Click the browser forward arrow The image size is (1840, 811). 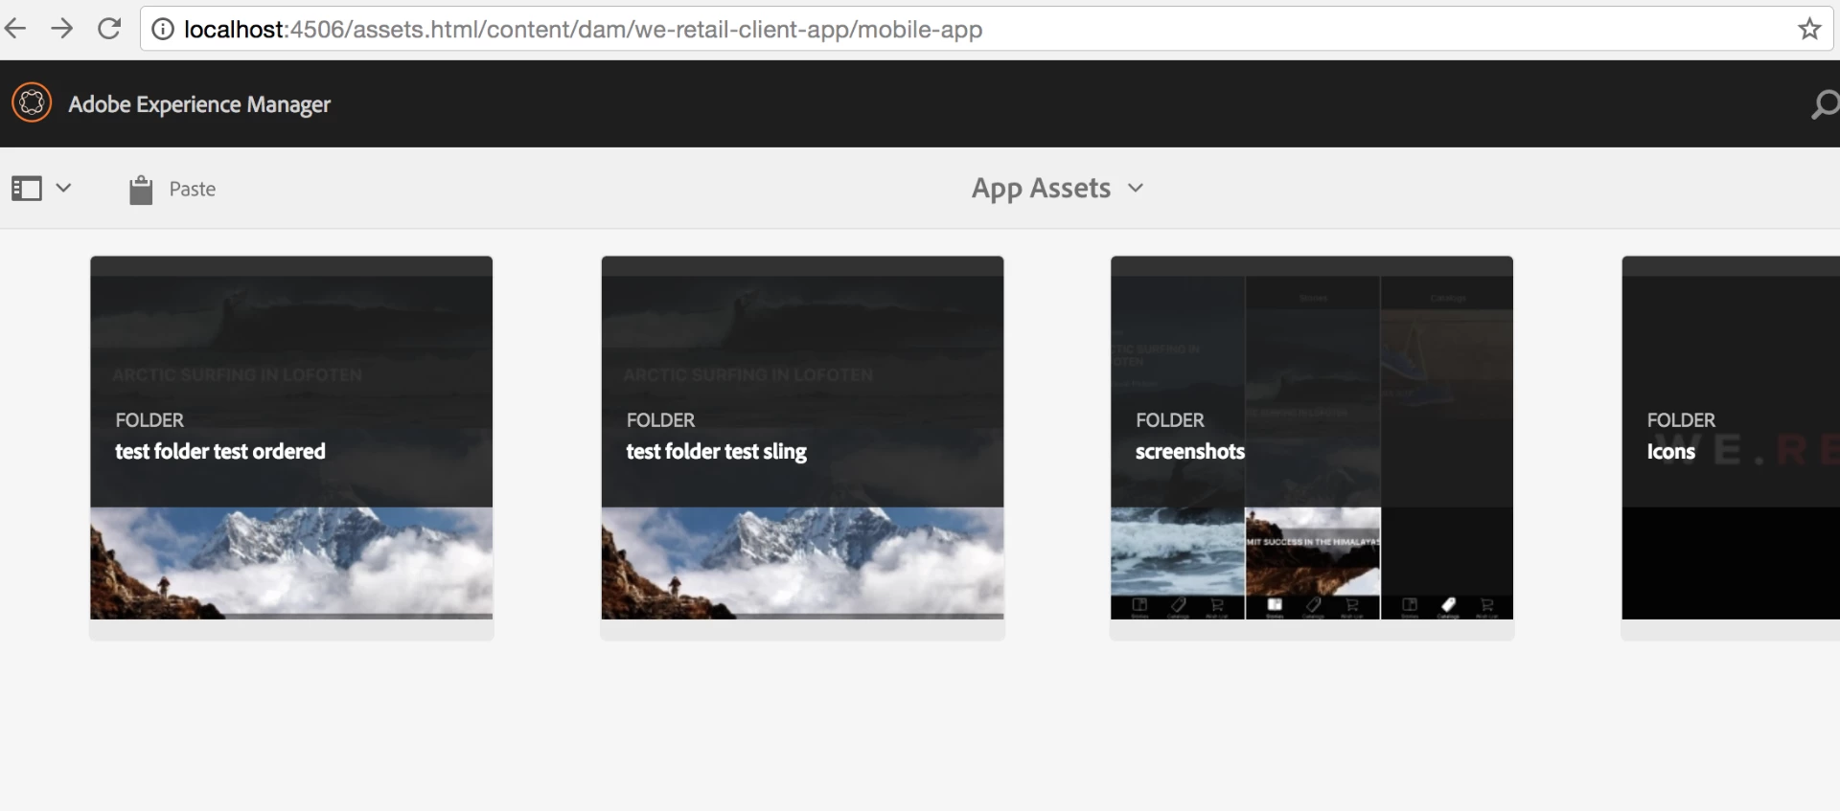(62, 29)
